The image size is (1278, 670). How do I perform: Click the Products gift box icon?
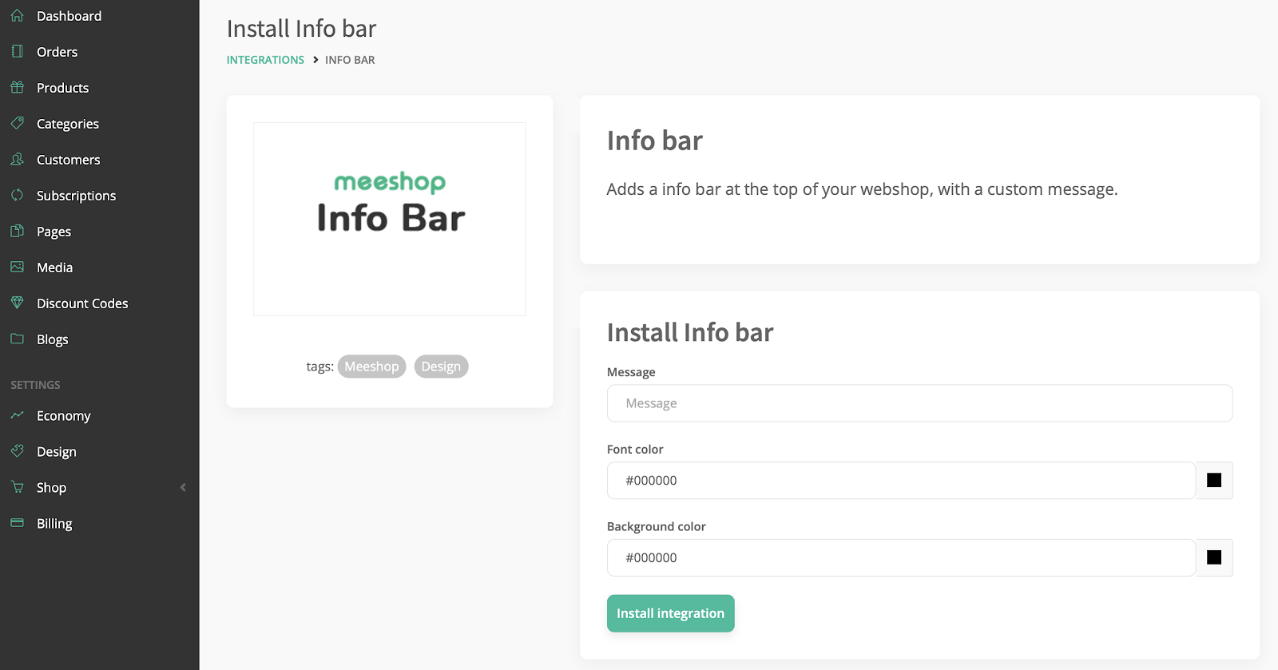coord(17,87)
